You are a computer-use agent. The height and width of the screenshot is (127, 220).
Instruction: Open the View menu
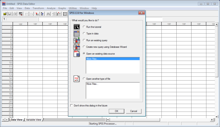(19, 8)
